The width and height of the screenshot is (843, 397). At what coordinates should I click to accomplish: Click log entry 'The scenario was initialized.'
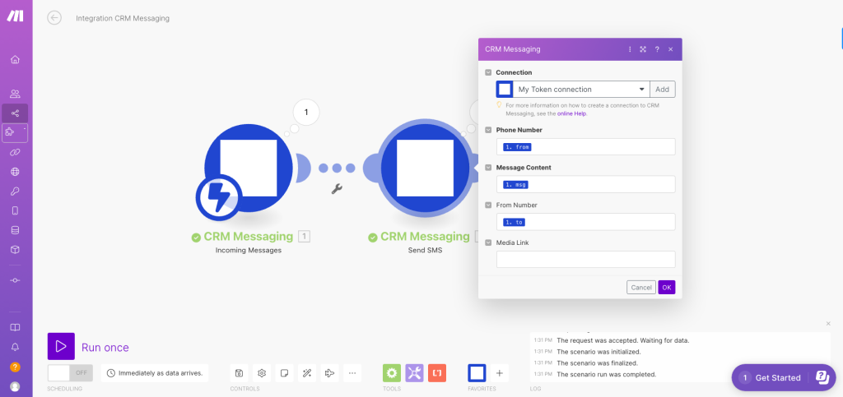(598, 352)
